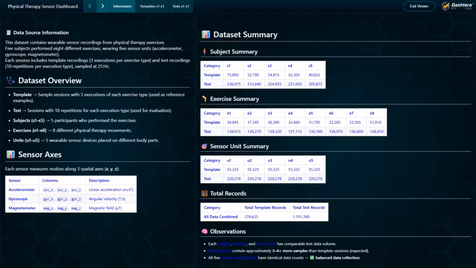Screen dimensions: 476x268
Task: Click the Sensor Unit Summary watch icon
Action: coord(205,146)
